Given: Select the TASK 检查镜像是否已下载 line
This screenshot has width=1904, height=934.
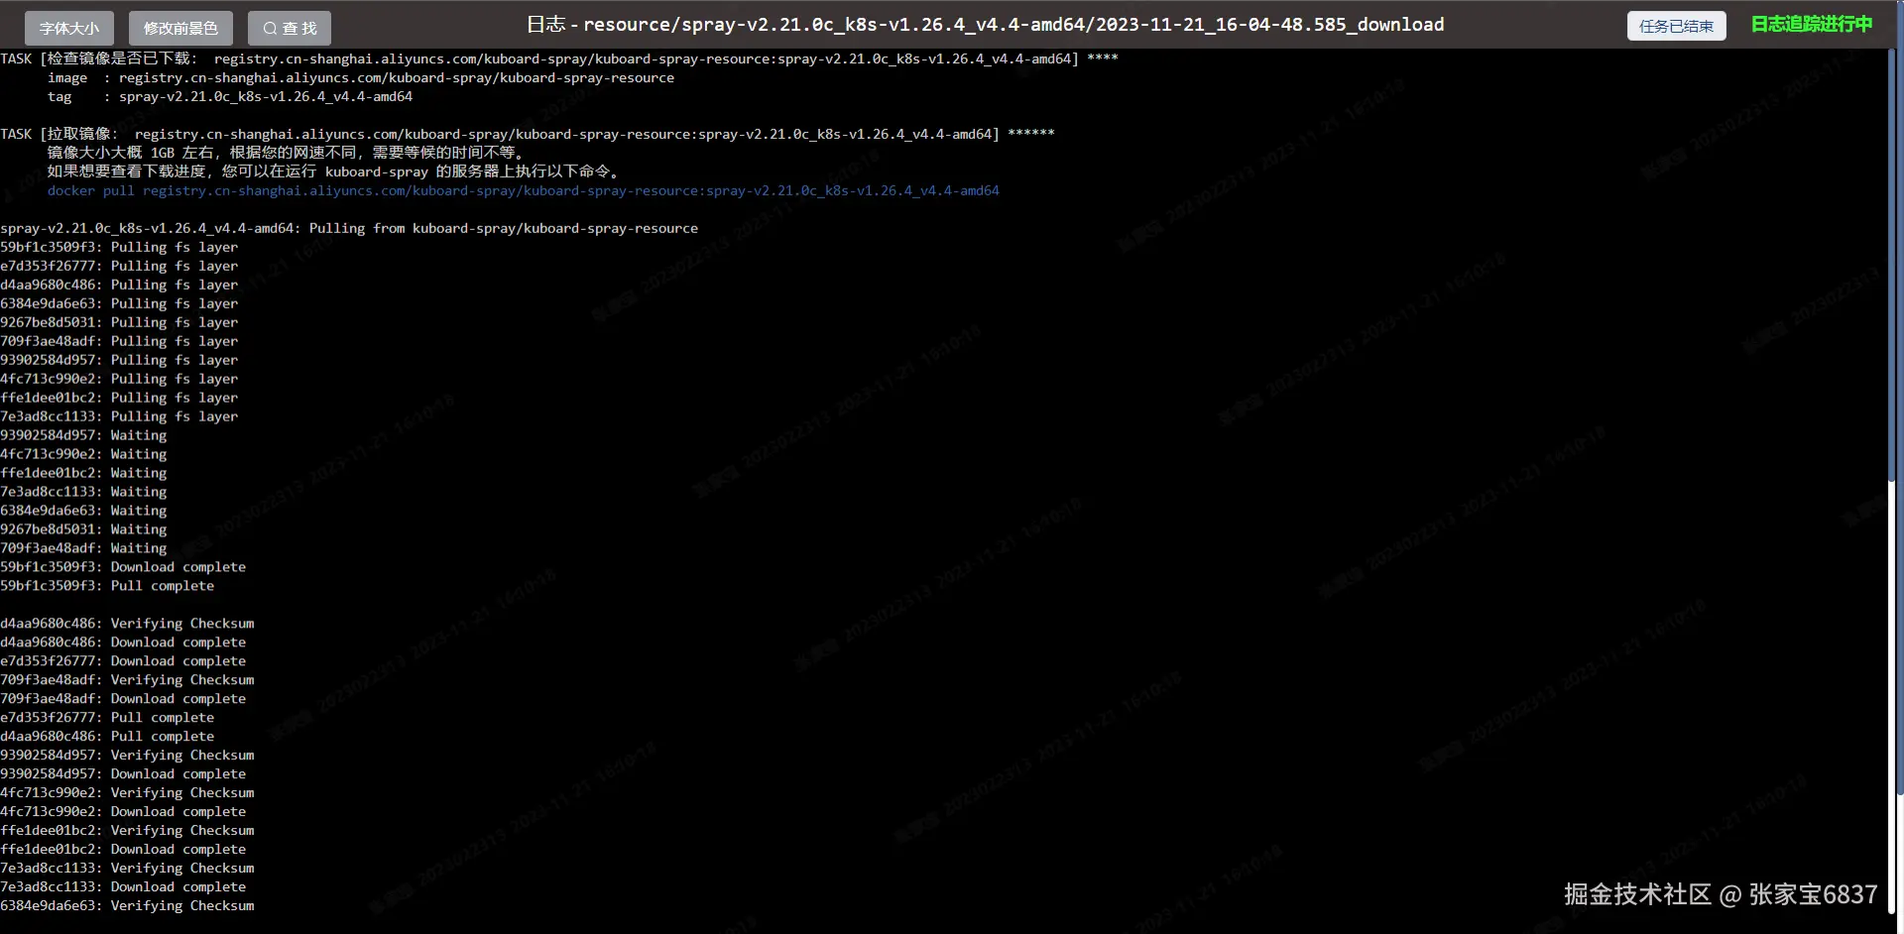Looking at the screenshot, I should [559, 58].
